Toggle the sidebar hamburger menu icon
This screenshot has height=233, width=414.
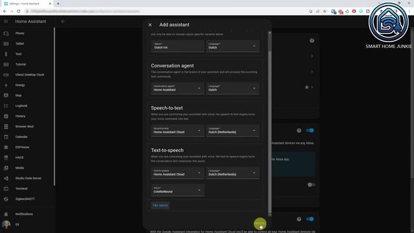6,21
